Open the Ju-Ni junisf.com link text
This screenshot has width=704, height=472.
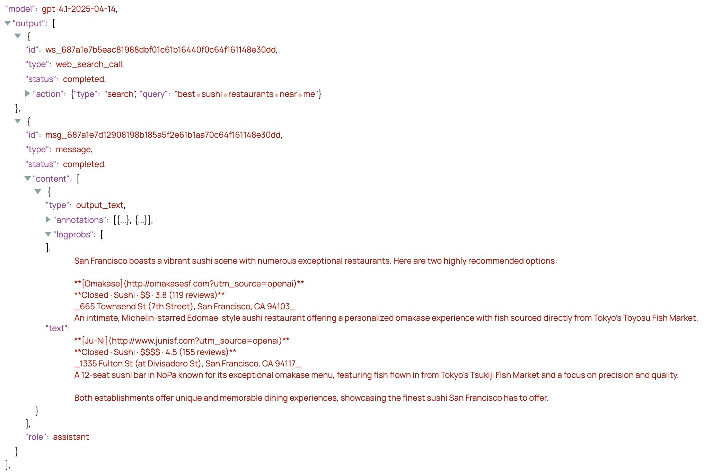(x=182, y=341)
